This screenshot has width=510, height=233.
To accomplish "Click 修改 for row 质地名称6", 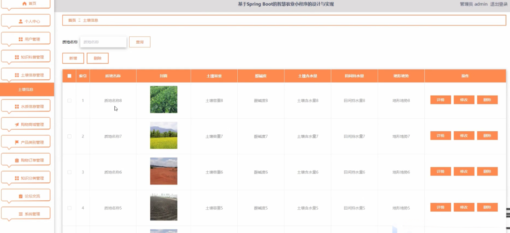I will 464,172.
